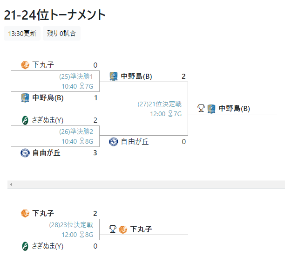Open the (26)準決勝2 match details
The width and height of the screenshot is (285, 264).
pos(76,132)
